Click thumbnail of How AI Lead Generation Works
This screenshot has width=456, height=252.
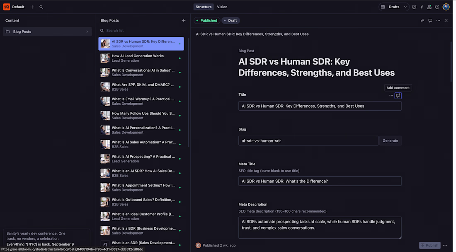point(105,58)
